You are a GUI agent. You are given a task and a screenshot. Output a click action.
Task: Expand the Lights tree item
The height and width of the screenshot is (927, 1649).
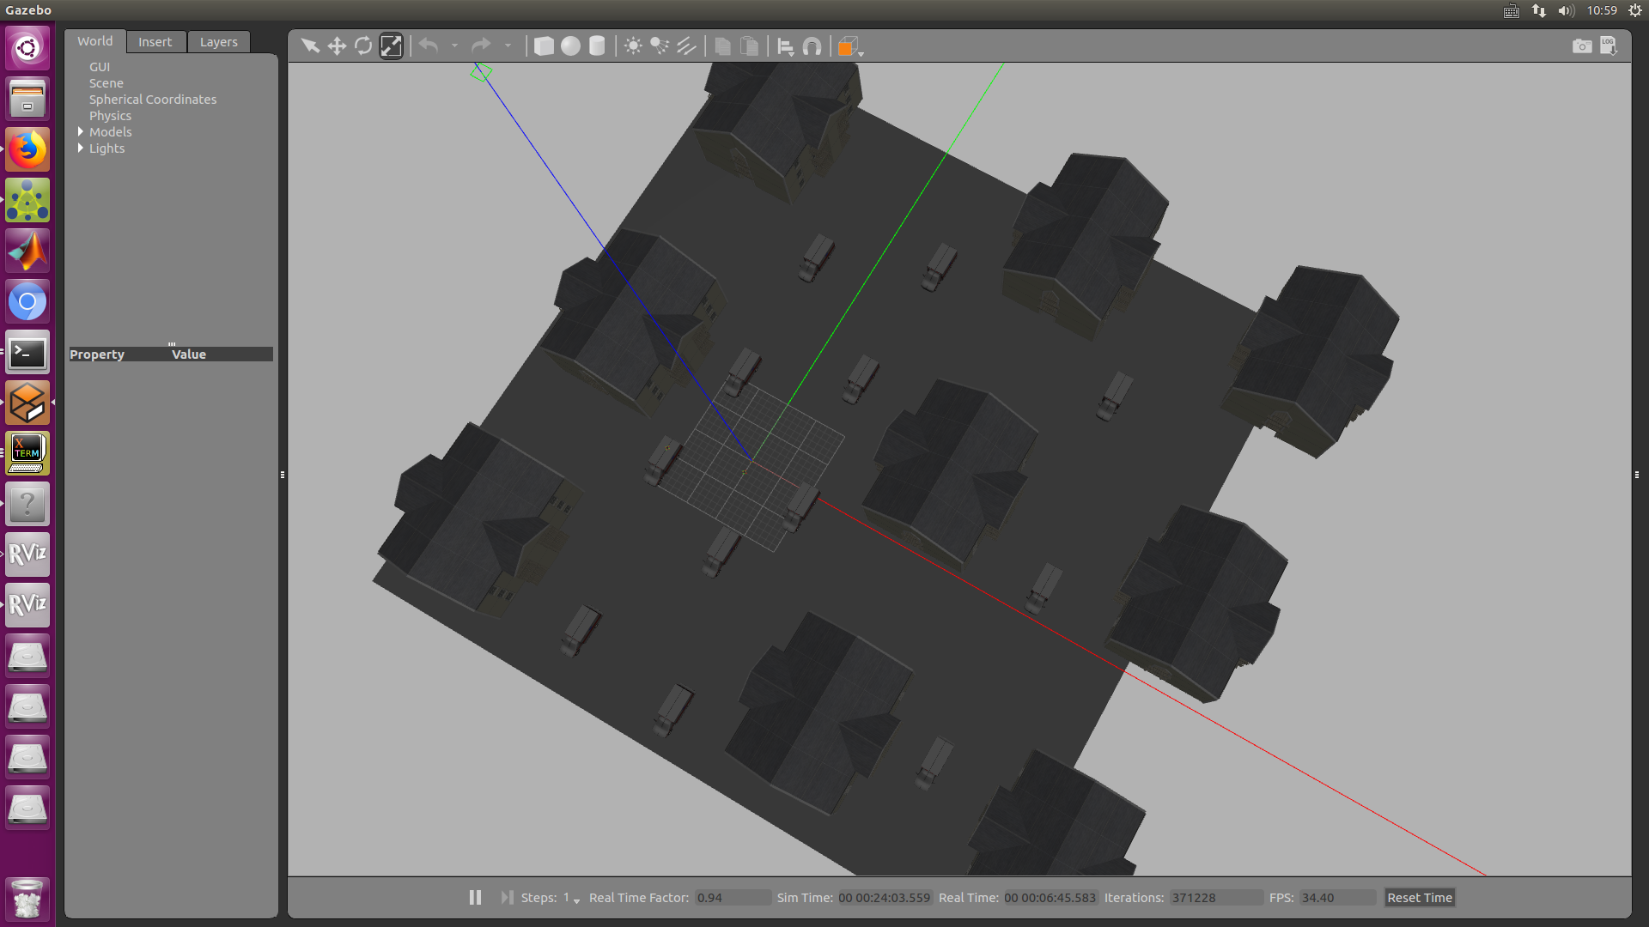click(x=81, y=148)
